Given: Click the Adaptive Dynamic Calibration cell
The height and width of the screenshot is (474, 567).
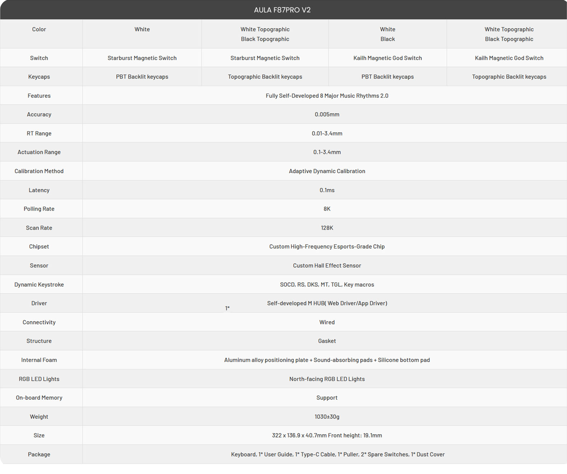Looking at the screenshot, I should [x=327, y=171].
